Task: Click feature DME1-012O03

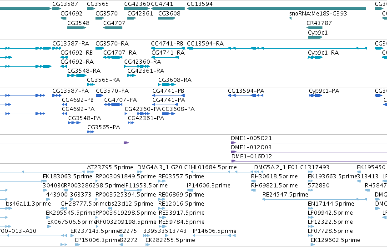Action: pos(309,152)
